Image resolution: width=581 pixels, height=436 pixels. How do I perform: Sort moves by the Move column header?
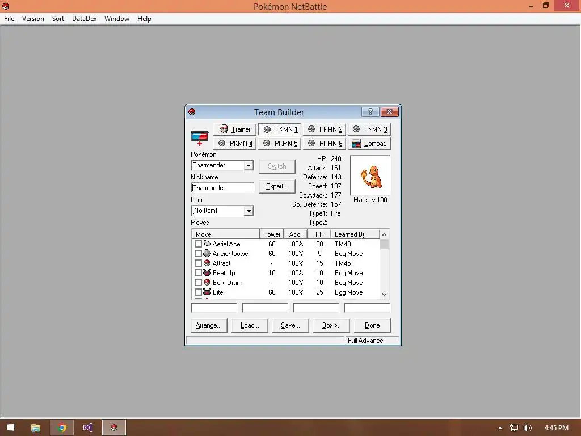[226, 234]
